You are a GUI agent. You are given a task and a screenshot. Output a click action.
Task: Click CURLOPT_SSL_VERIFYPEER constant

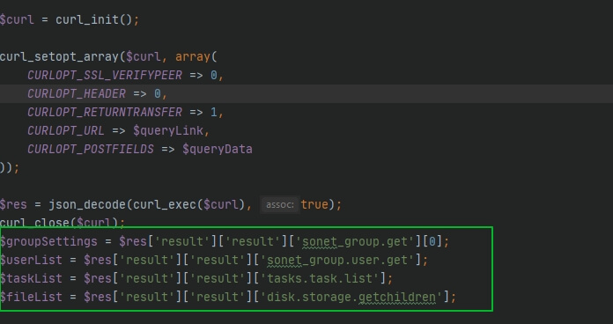coord(105,75)
